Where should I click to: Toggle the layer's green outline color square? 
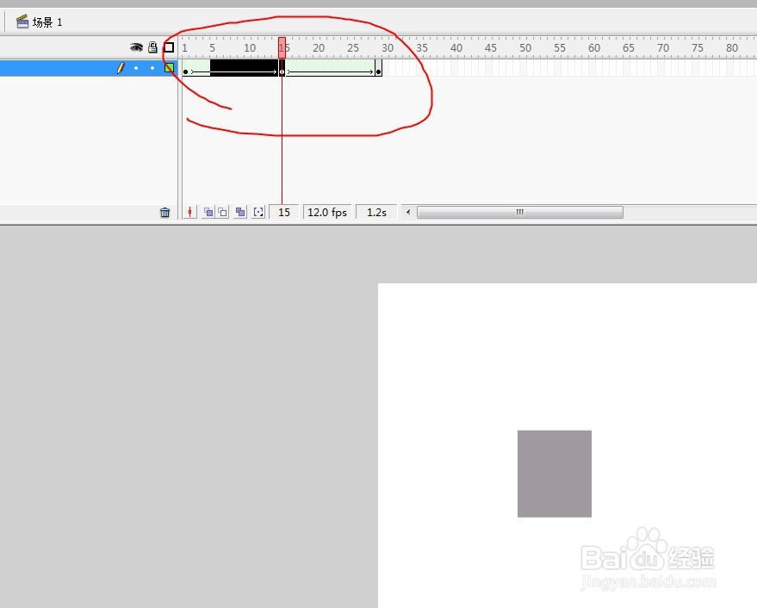[x=169, y=68]
